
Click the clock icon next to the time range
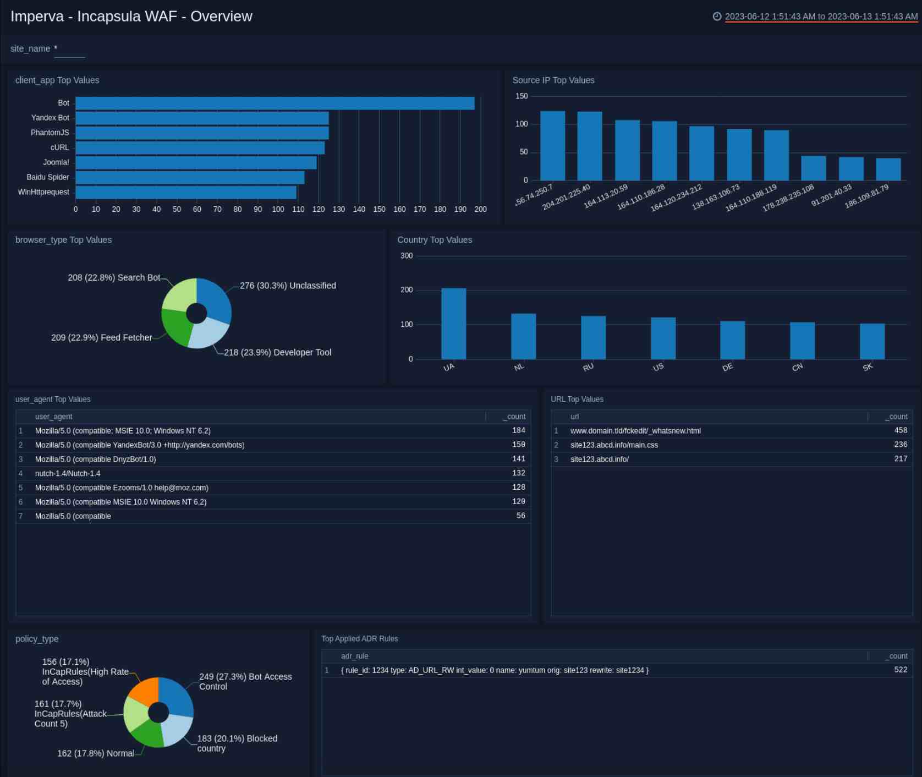point(716,16)
